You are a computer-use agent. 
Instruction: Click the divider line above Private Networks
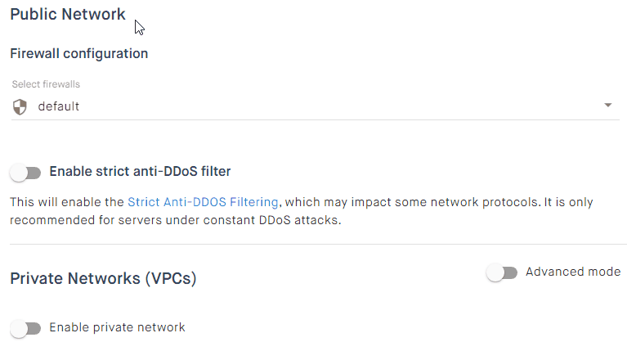(x=318, y=244)
